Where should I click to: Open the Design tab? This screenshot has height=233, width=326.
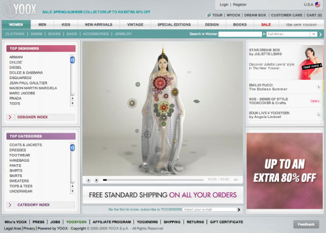[x=212, y=24]
